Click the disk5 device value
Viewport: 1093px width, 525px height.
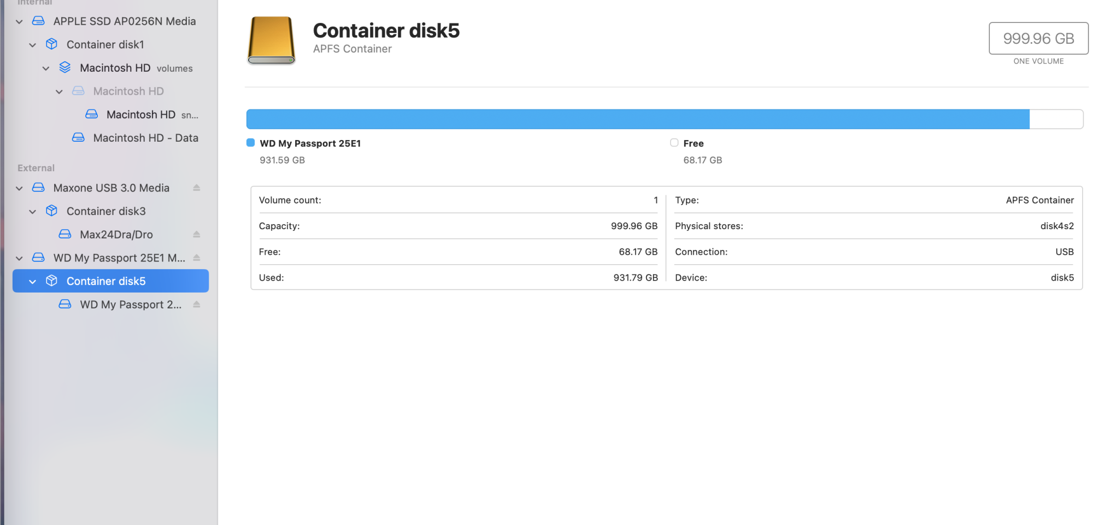point(1062,277)
